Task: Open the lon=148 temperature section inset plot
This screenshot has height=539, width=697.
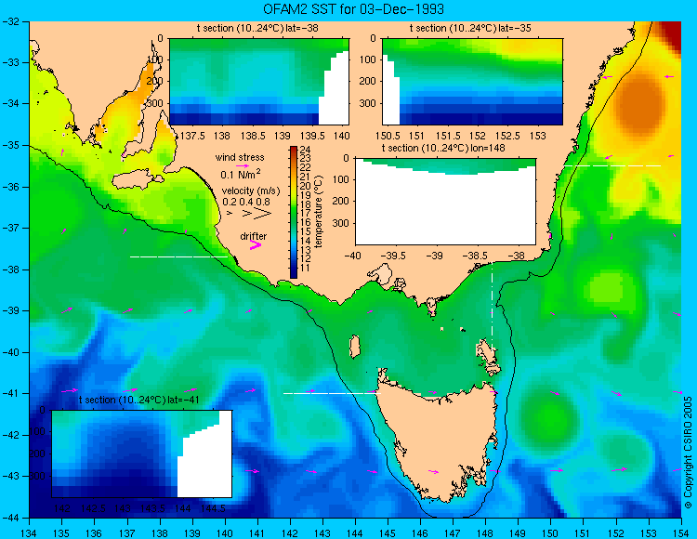Action: tap(445, 202)
